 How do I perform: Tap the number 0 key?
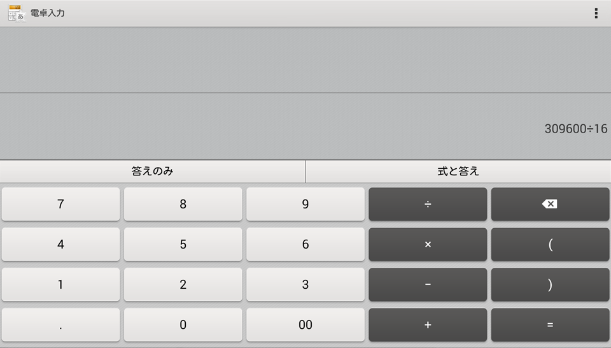[x=183, y=324]
